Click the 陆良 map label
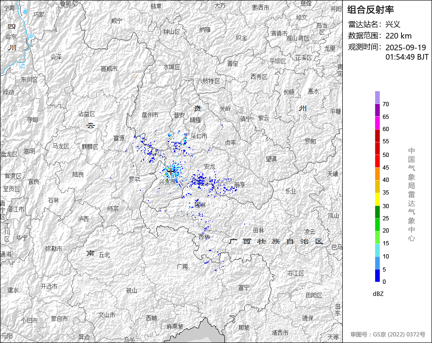The height and width of the screenshot is (343, 432). click(x=78, y=174)
